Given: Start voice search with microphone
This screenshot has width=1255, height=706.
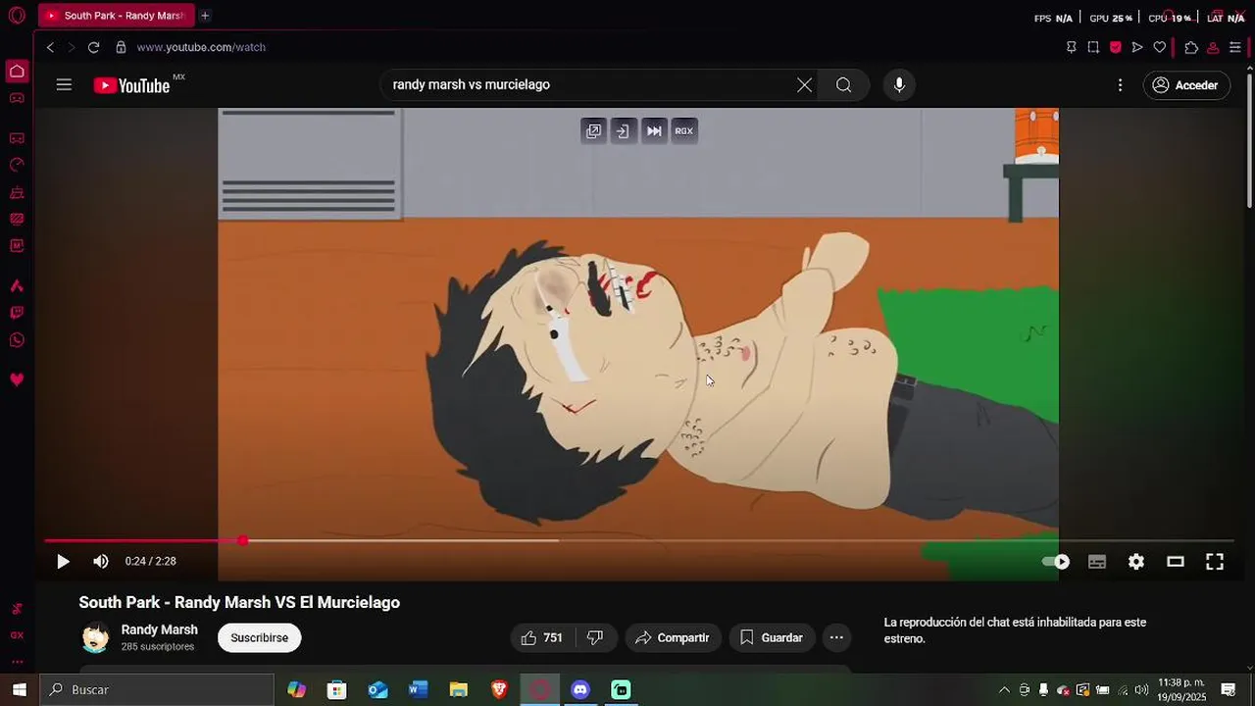Looking at the screenshot, I should [x=899, y=85].
